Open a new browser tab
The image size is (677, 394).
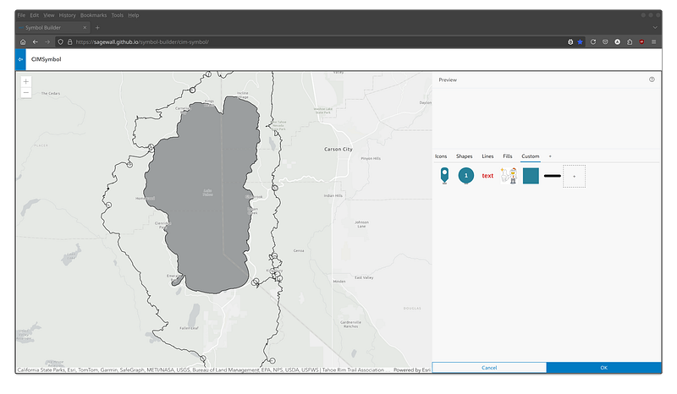click(97, 28)
